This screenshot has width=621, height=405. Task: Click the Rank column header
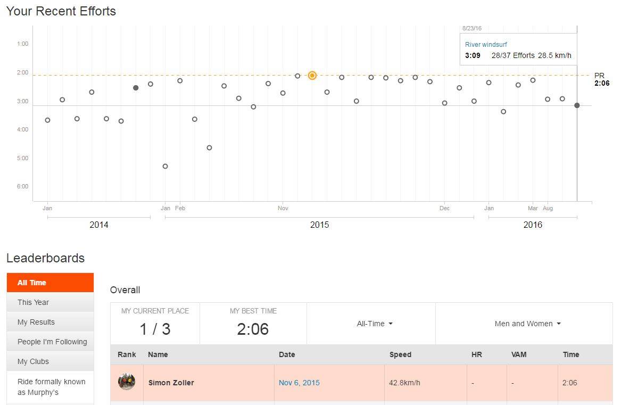pos(127,354)
